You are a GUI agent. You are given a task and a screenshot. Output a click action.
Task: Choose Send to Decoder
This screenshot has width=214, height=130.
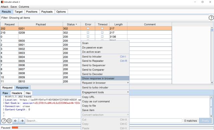[x=105, y=74]
